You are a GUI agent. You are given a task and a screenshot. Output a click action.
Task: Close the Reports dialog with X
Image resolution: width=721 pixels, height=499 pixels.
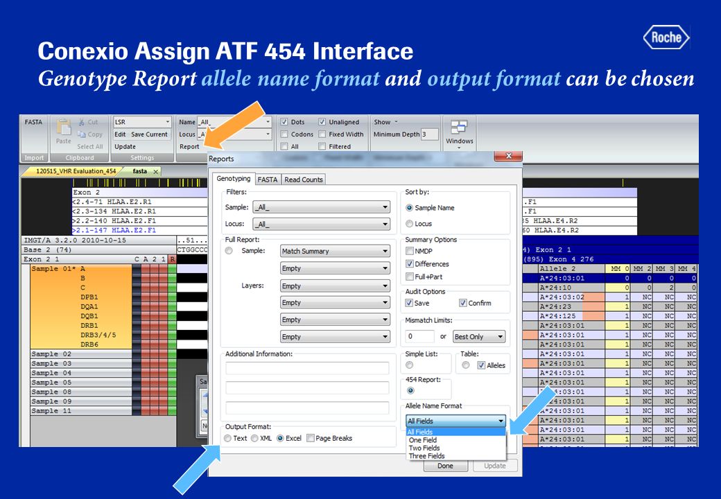[x=508, y=156]
